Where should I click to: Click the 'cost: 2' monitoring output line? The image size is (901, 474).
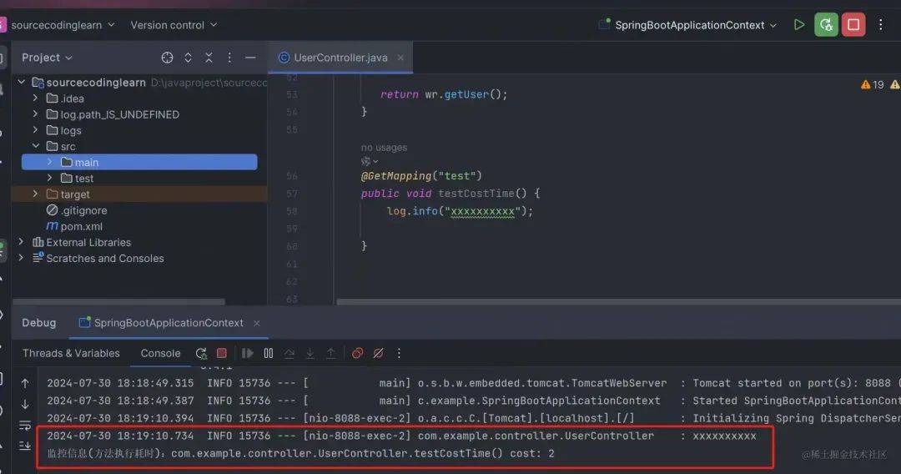point(300,454)
